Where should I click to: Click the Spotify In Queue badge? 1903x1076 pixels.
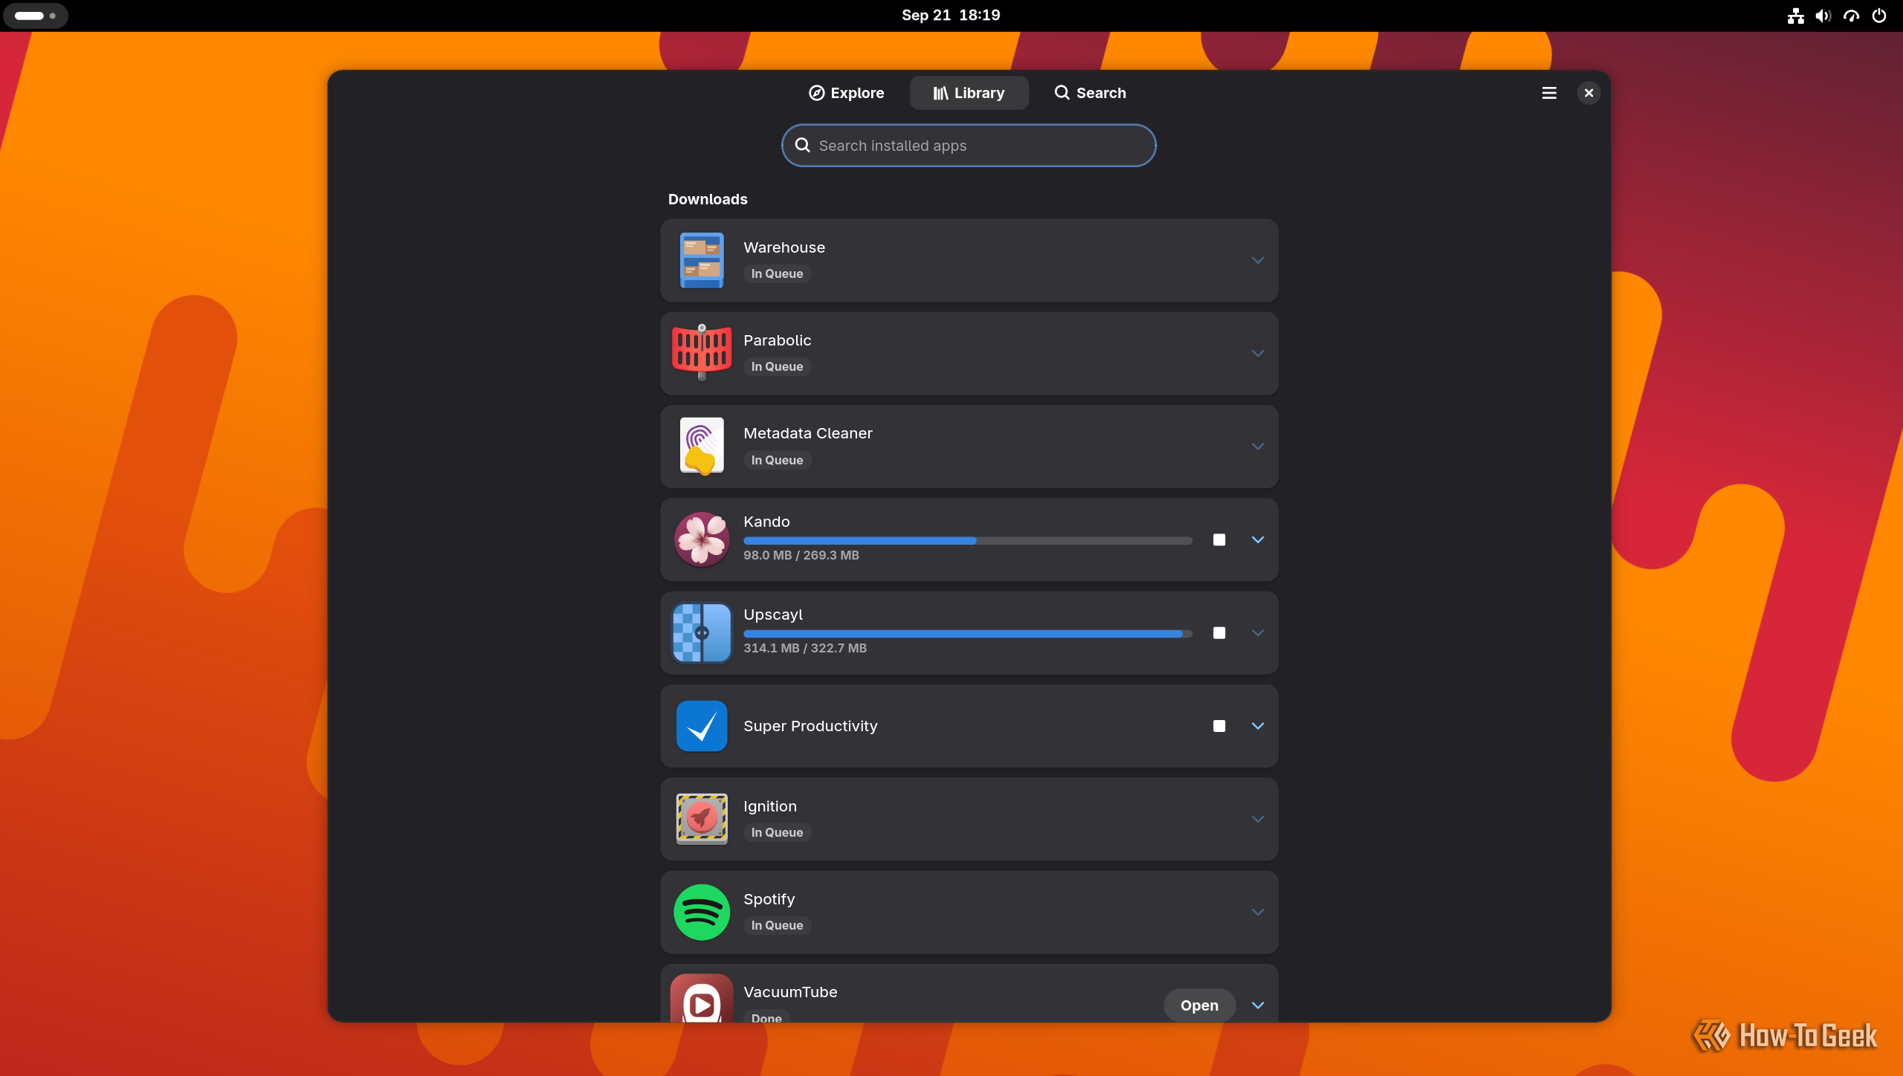[x=777, y=925]
